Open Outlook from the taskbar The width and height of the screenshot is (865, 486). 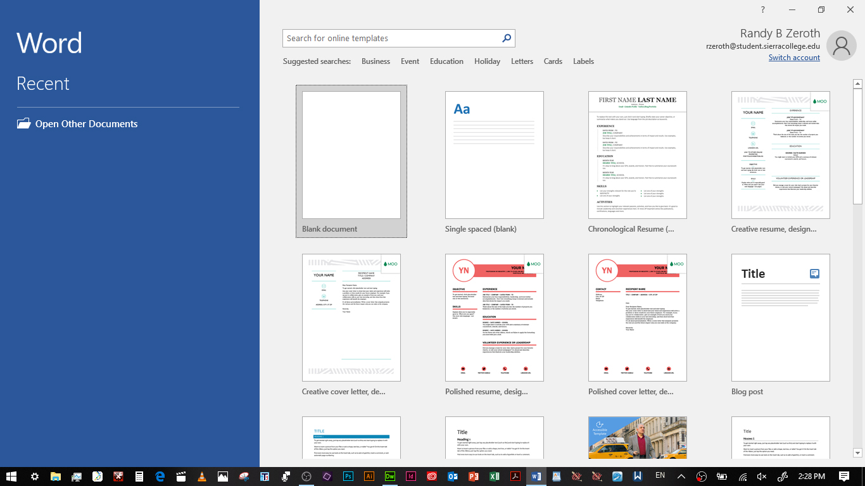point(453,475)
